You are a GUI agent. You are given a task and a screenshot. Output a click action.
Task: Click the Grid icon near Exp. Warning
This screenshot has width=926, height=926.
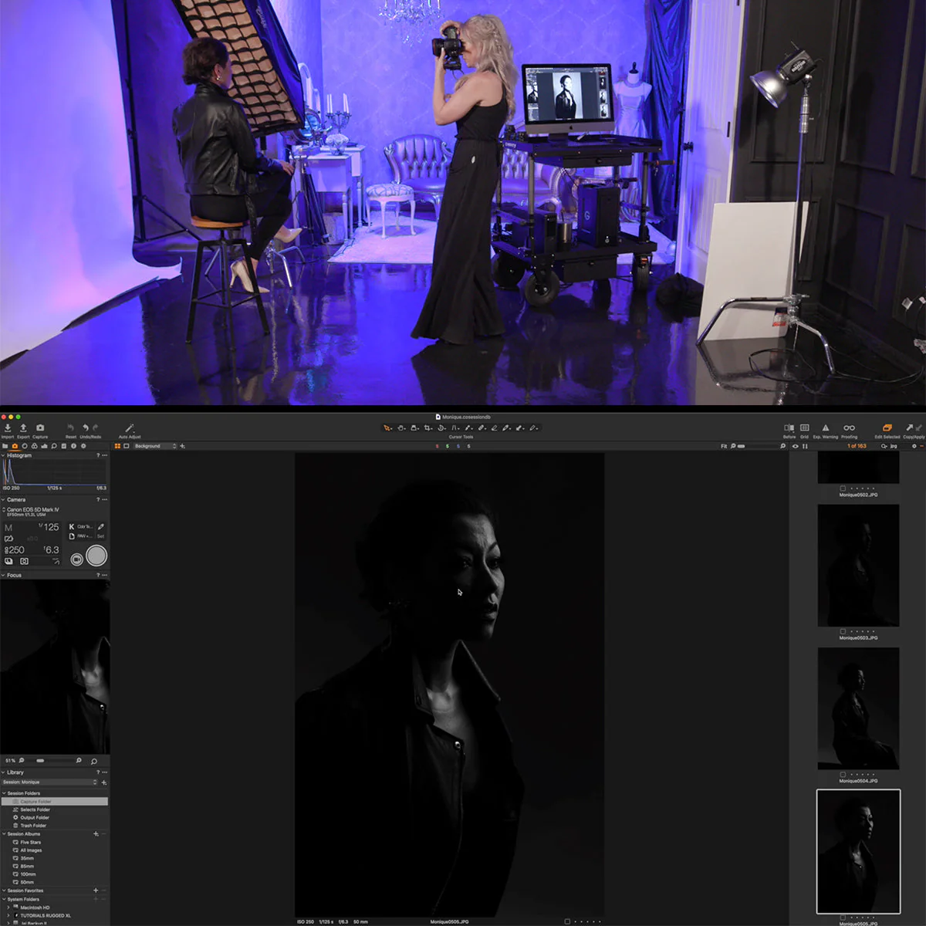pyautogui.click(x=804, y=428)
